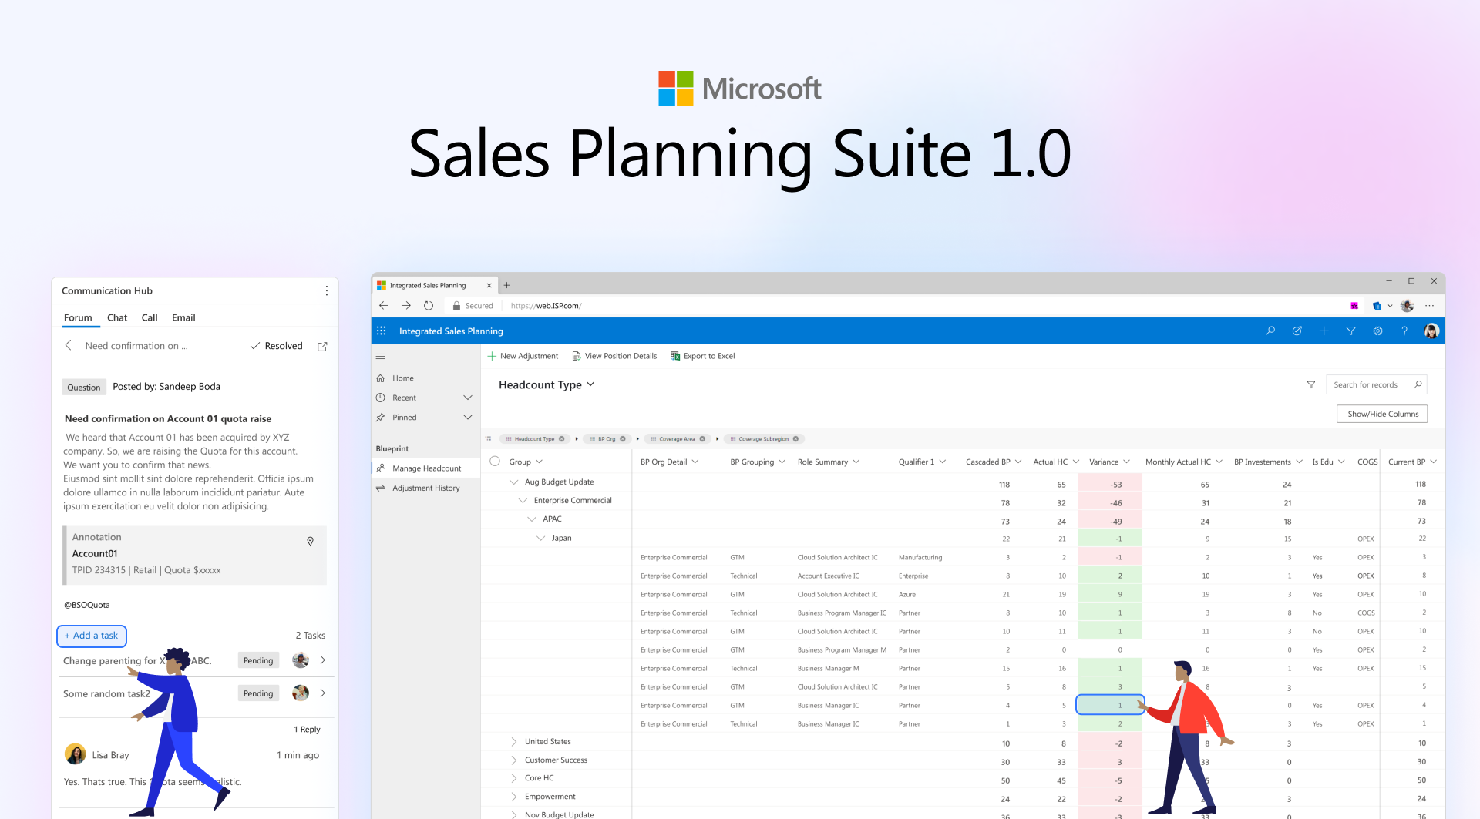Viewport: 1480px width, 819px height.
Task: Open the BP Org Detail column dropdown
Action: [695, 462]
